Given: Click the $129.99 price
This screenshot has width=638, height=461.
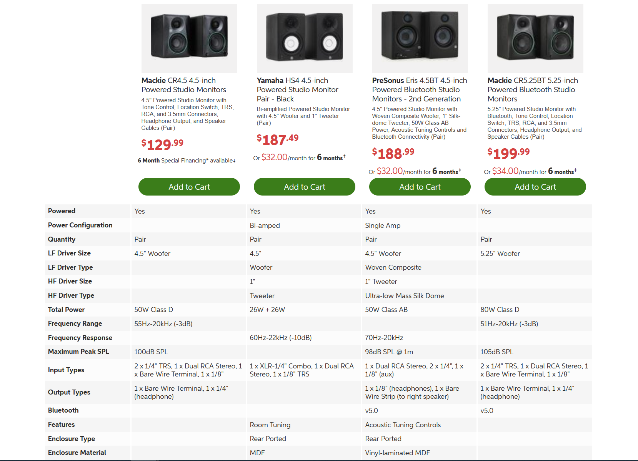Looking at the screenshot, I should coord(162,144).
